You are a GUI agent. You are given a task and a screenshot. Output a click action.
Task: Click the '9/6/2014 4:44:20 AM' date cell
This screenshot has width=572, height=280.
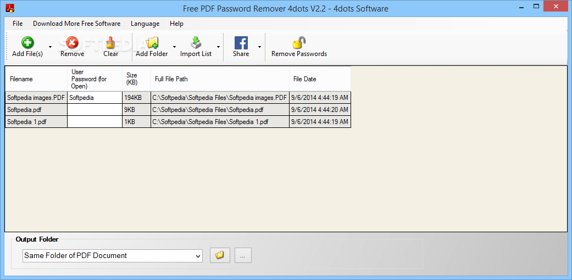(320, 110)
